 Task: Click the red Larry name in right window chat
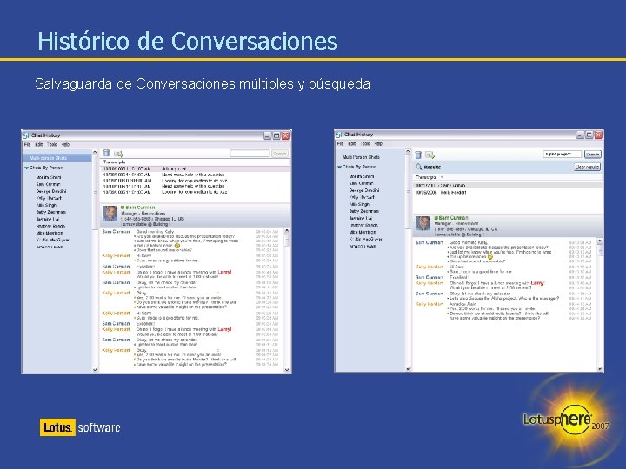pos(537,283)
